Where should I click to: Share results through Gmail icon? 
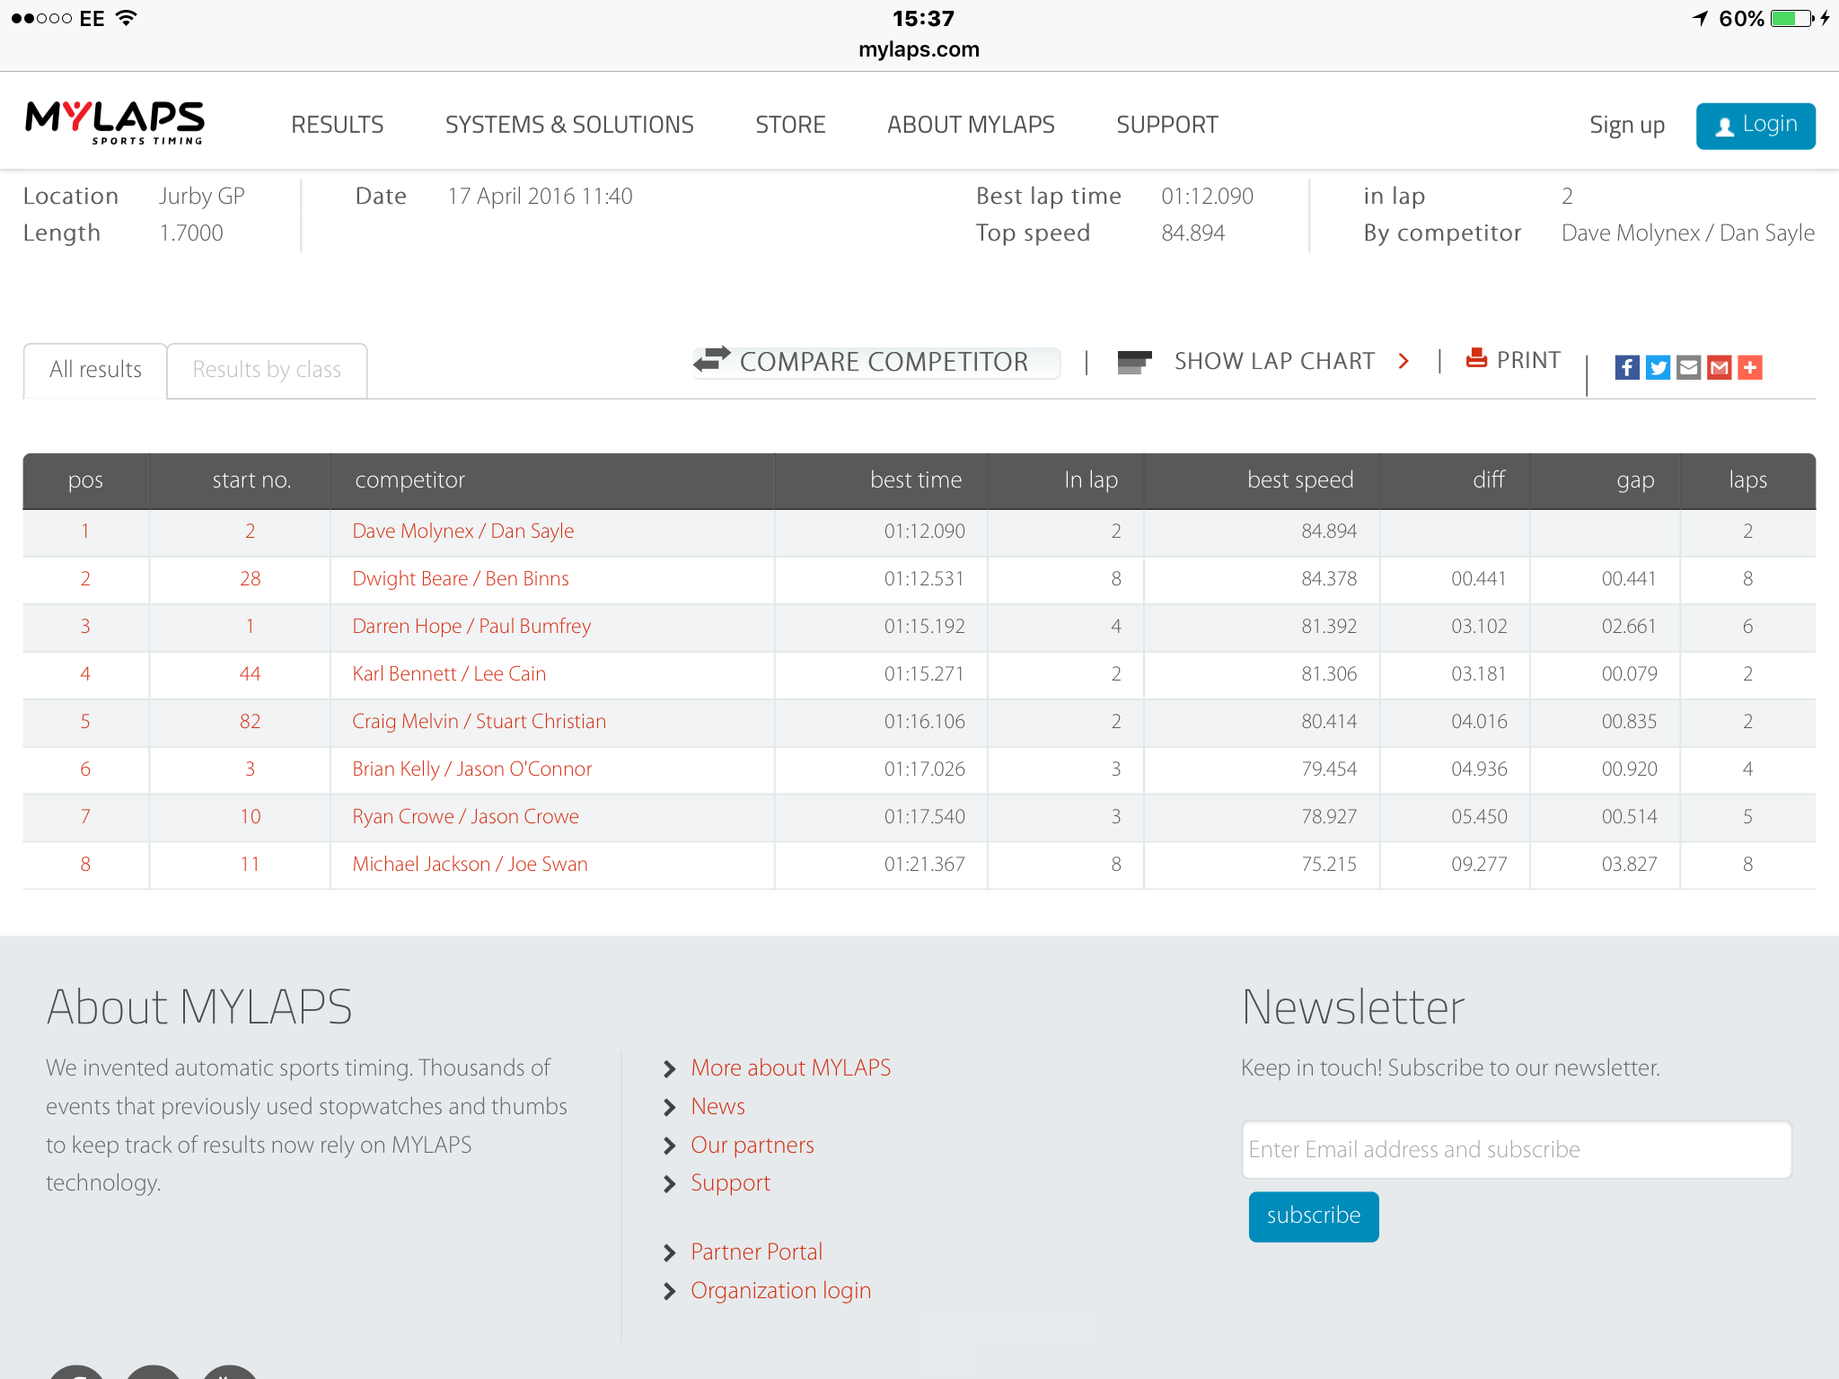(1719, 367)
